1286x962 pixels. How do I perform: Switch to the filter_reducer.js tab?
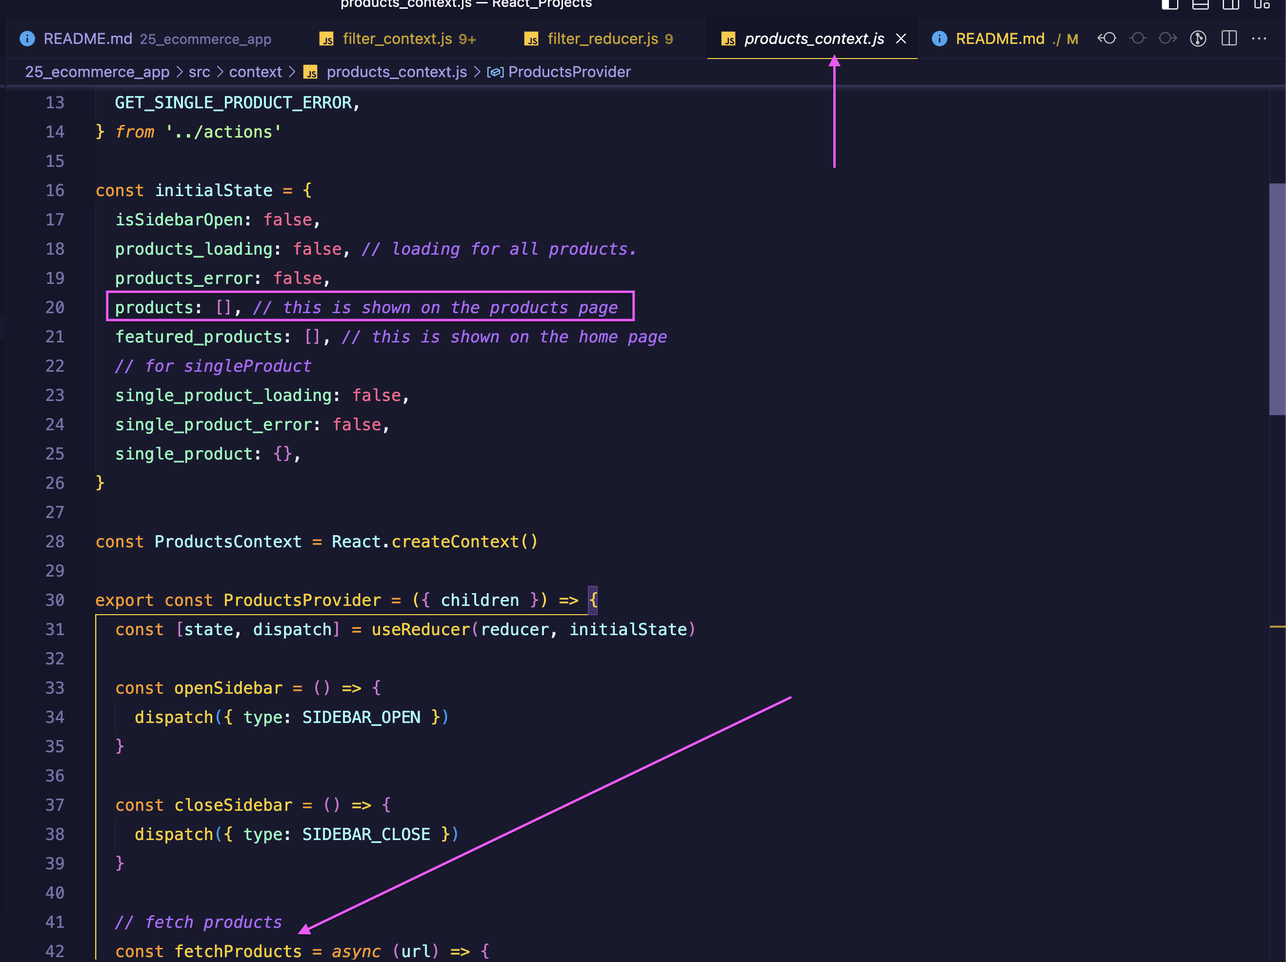point(603,39)
